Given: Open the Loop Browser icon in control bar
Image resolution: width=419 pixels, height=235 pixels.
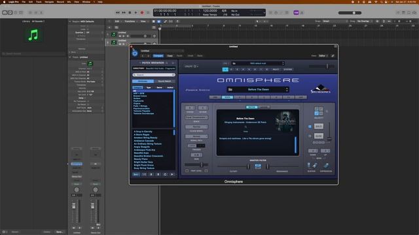Looking at the screenshot, I should click(x=409, y=12).
